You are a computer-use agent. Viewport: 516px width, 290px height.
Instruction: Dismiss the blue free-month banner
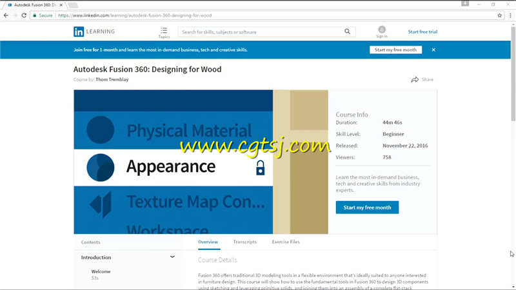click(x=433, y=50)
